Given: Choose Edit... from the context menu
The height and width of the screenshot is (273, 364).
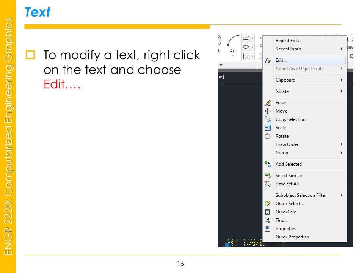Looking at the screenshot, I should pyautogui.click(x=304, y=60).
